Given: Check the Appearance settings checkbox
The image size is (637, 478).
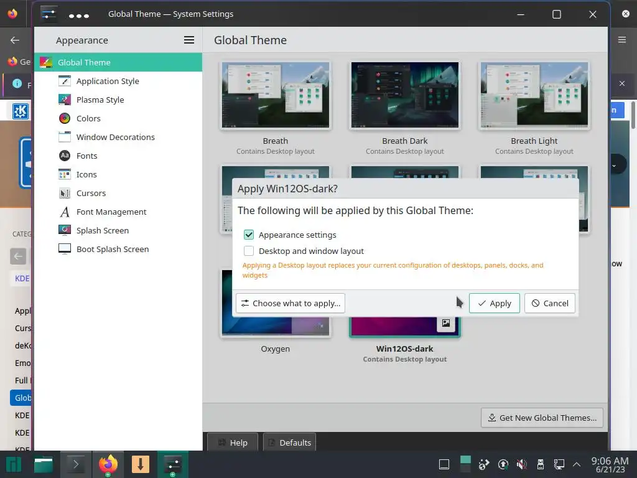Looking at the screenshot, I should click(249, 235).
